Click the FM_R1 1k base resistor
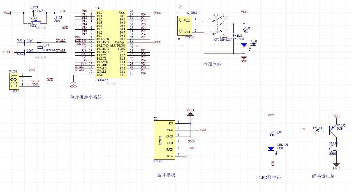This screenshot has height=192, width=352. pos(317,131)
